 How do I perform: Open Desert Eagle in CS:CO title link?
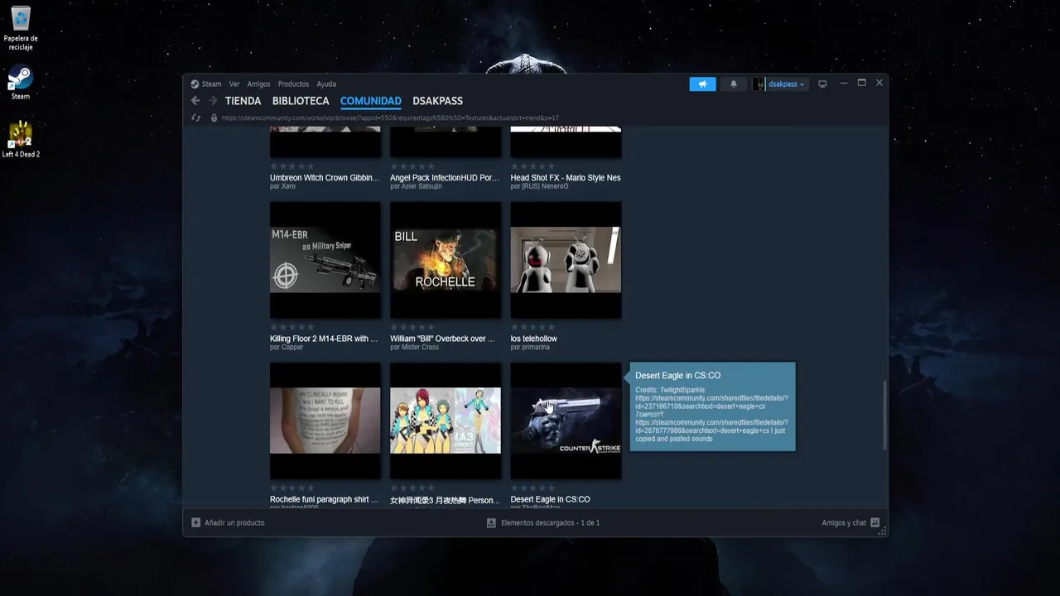[x=550, y=499]
